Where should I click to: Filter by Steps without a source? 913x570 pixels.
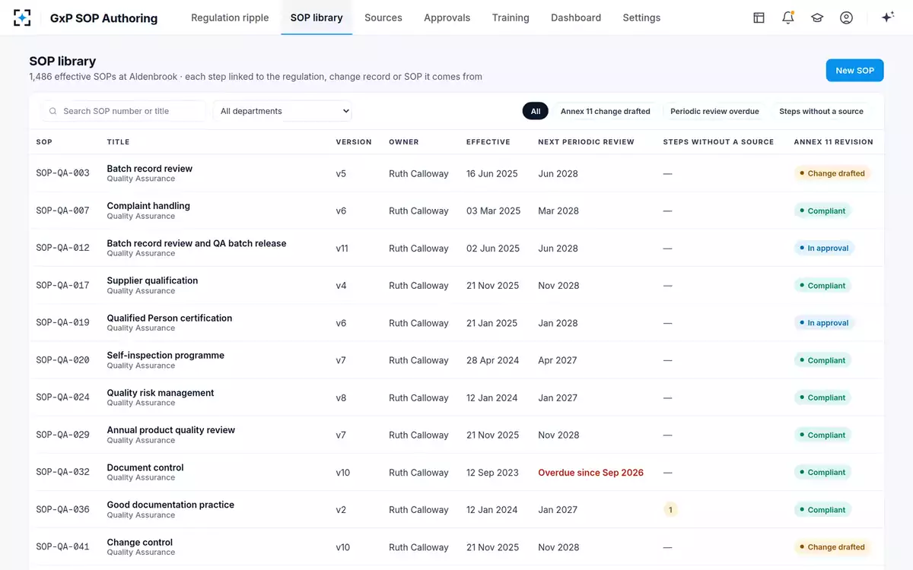pyautogui.click(x=821, y=111)
